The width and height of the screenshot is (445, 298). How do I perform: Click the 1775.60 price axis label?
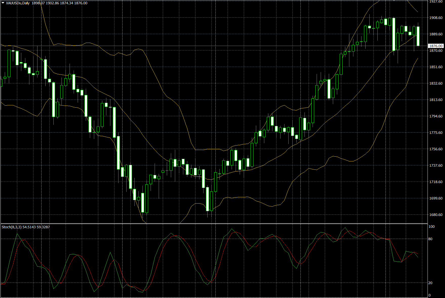pos(436,133)
